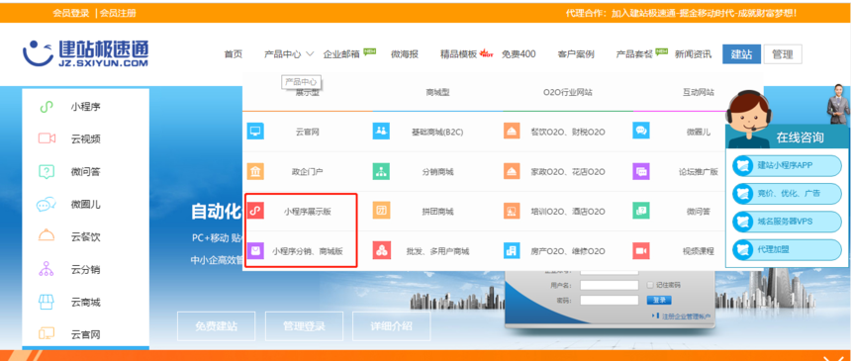This screenshot has height=361, width=851.
Task: Toggle the 记住密码 checkbox
Action: click(650, 285)
